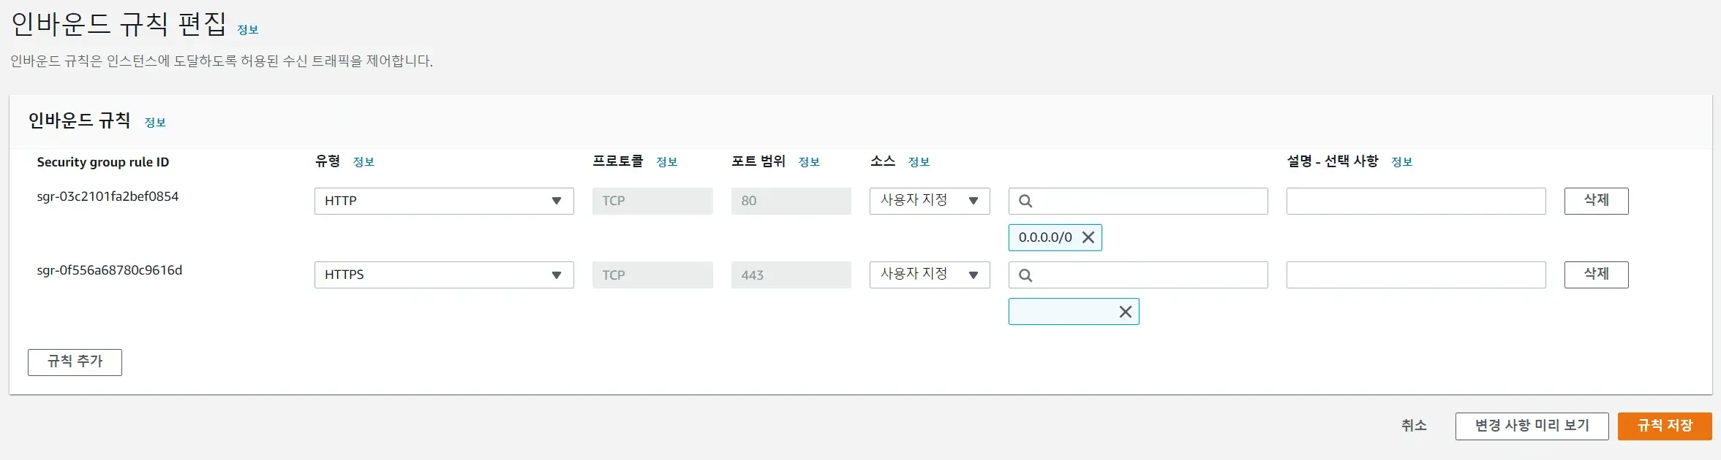Delete the HTTPS rule with 삭제

(x=1596, y=275)
